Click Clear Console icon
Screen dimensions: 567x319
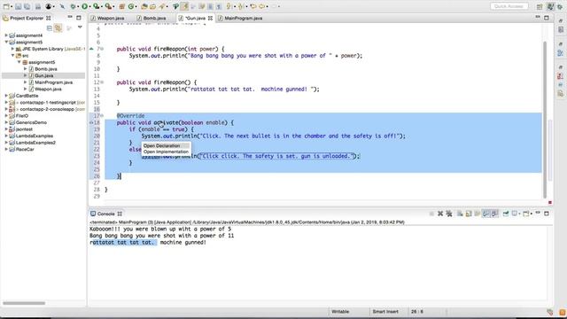pos(460,214)
